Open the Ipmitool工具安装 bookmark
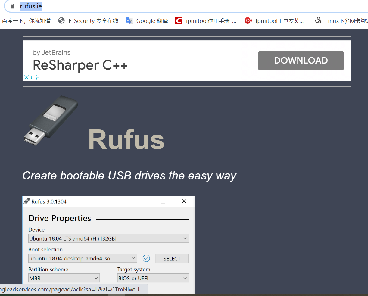368x296 pixels. point(279,21)
